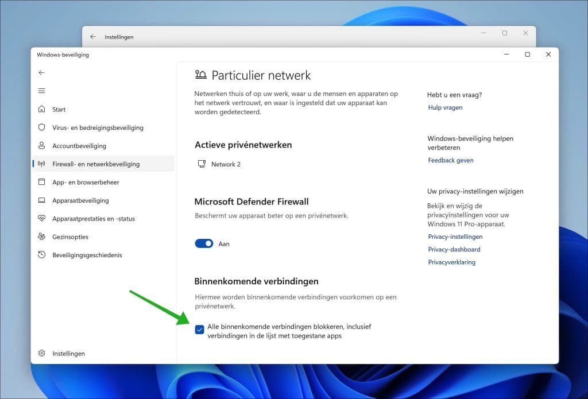This screenshot has height=399, width=588.
Task: Click the Hulp vragen link
Action: 445,107
